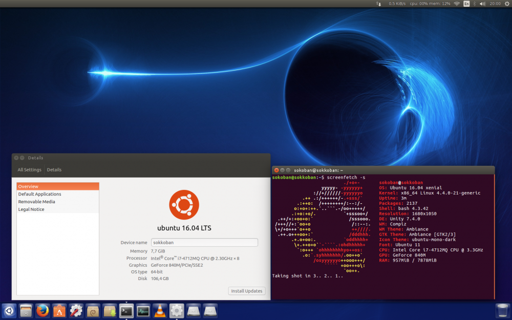Click the 'Resolution: 1680x1050' line
This screenshot has width=512, height=320.
[x=408, y=214]
